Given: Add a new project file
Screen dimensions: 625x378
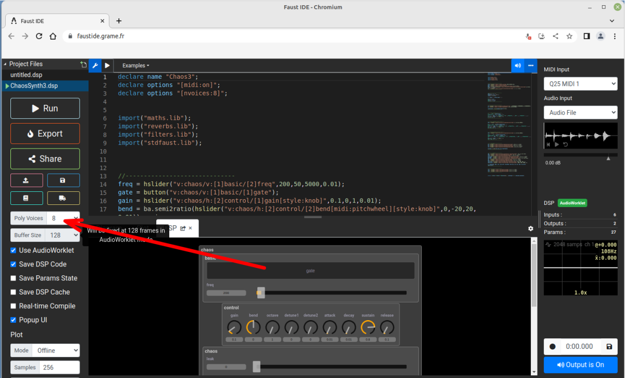Looking at the screenshot, I should point(83,65).
